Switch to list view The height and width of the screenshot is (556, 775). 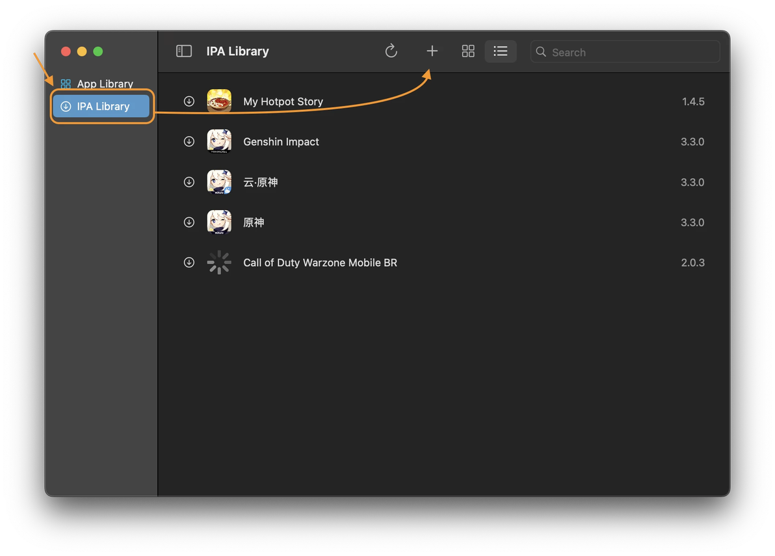point(500,51)
